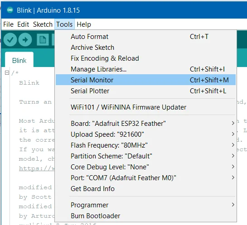Viewport: 247px width, 225px height.
Task: Collapse the comment block fold marker
Action: [x=7, y=73]
